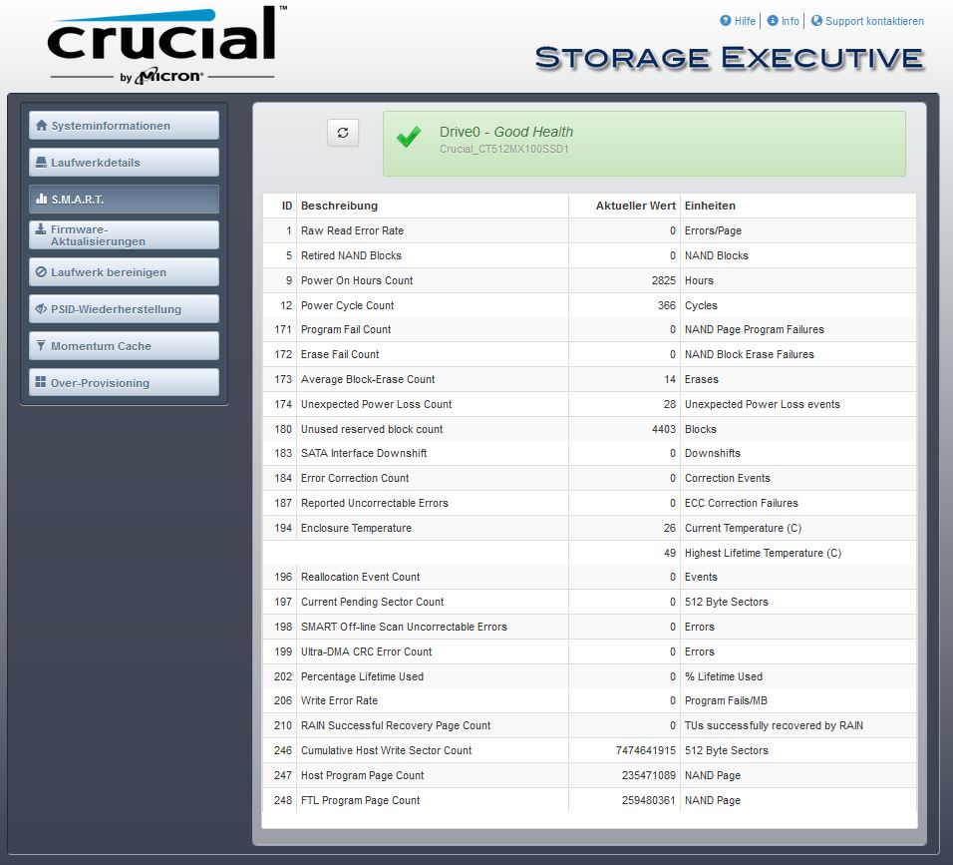Click Power Cycle Count value 366
This screenshot has width=953, height=865.
point(666,305)
